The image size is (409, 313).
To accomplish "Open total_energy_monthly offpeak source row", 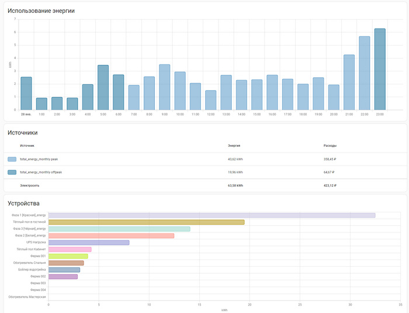I will pyautogui.click(x=205, y=172).
